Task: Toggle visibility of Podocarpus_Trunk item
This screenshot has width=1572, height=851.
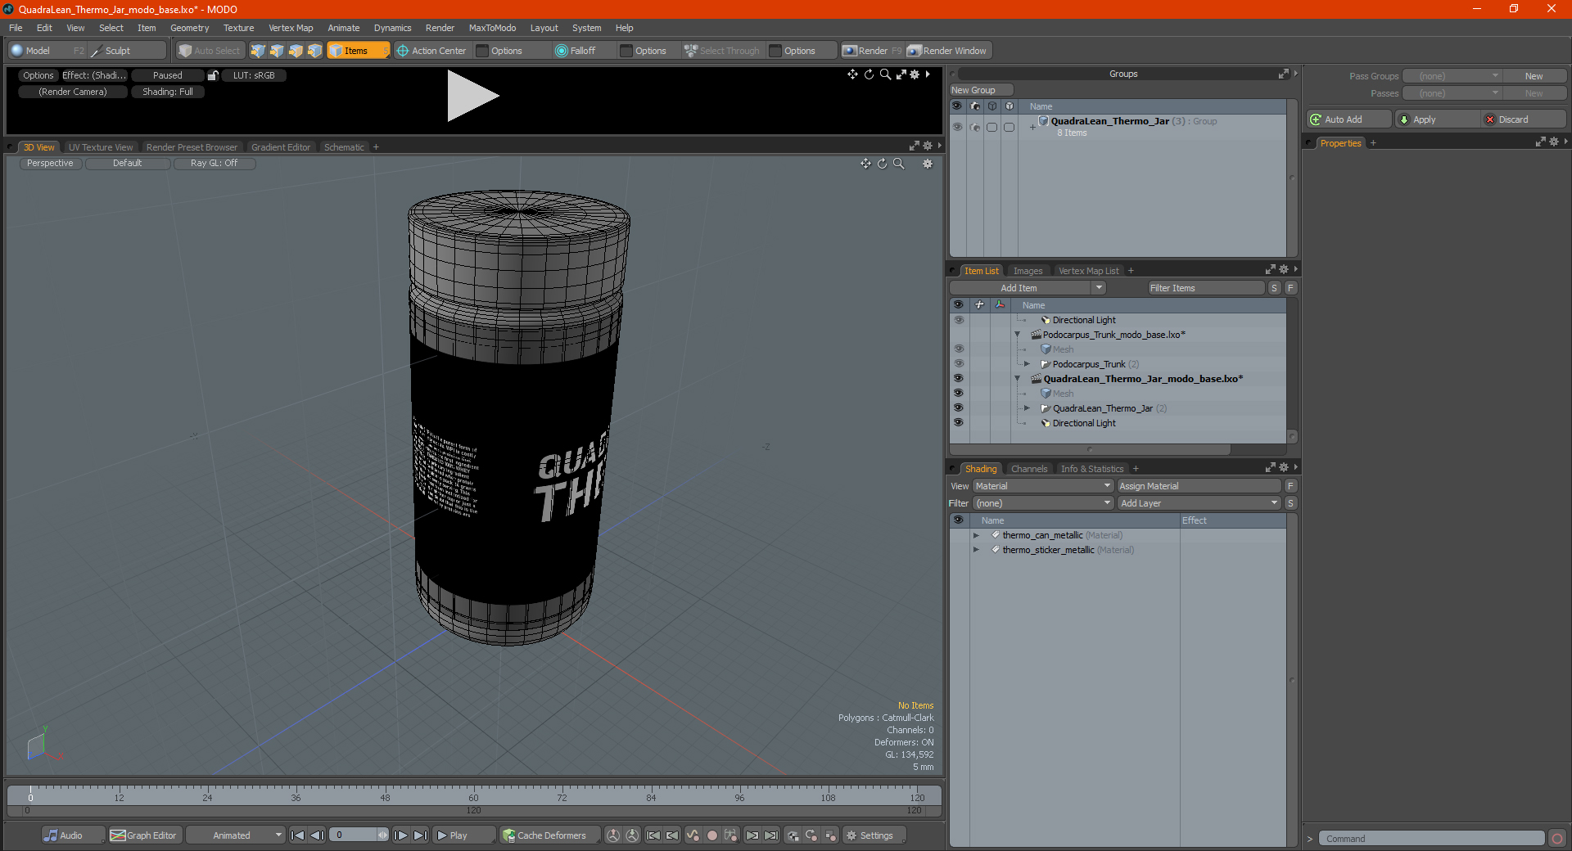Action: (x=958, y=364)
